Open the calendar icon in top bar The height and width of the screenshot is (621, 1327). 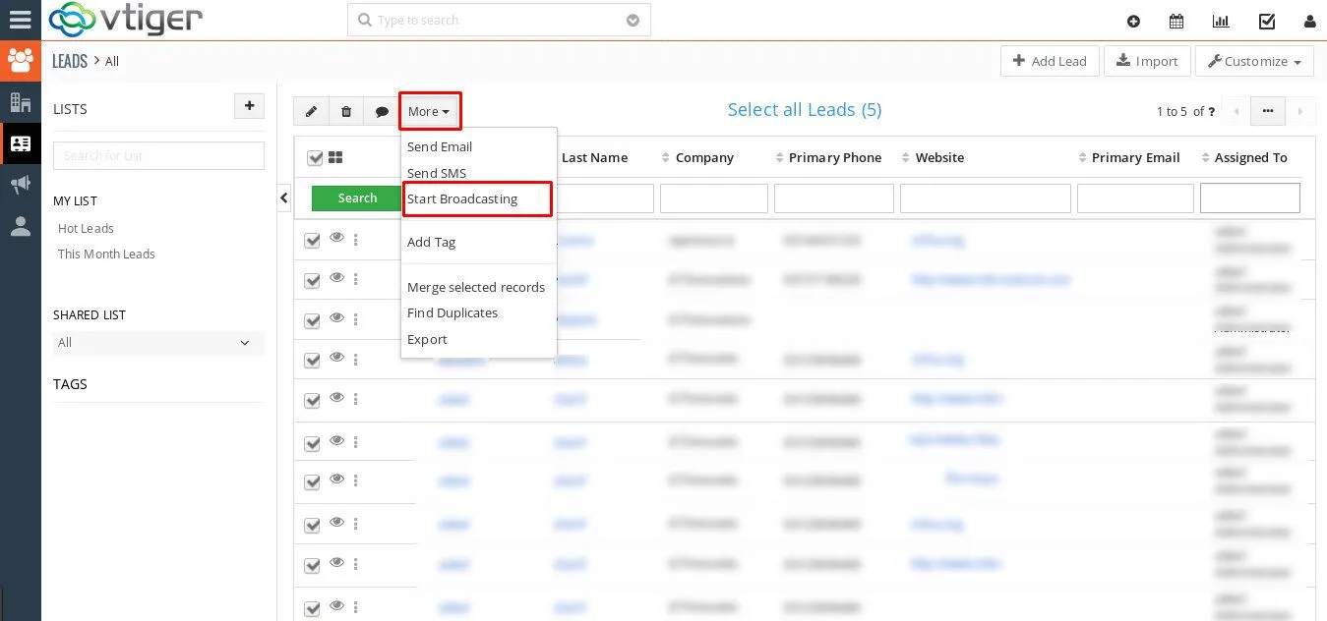coord(1176,21)
